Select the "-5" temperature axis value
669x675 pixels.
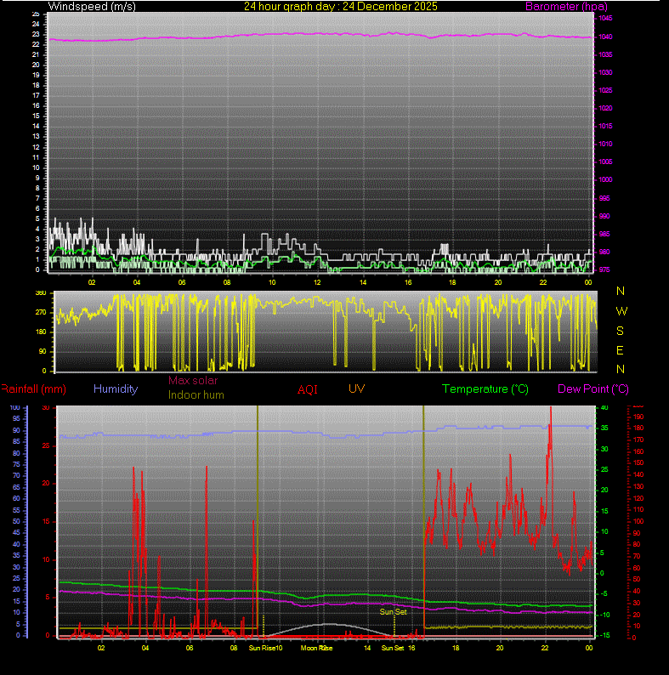tap(604, 594)
